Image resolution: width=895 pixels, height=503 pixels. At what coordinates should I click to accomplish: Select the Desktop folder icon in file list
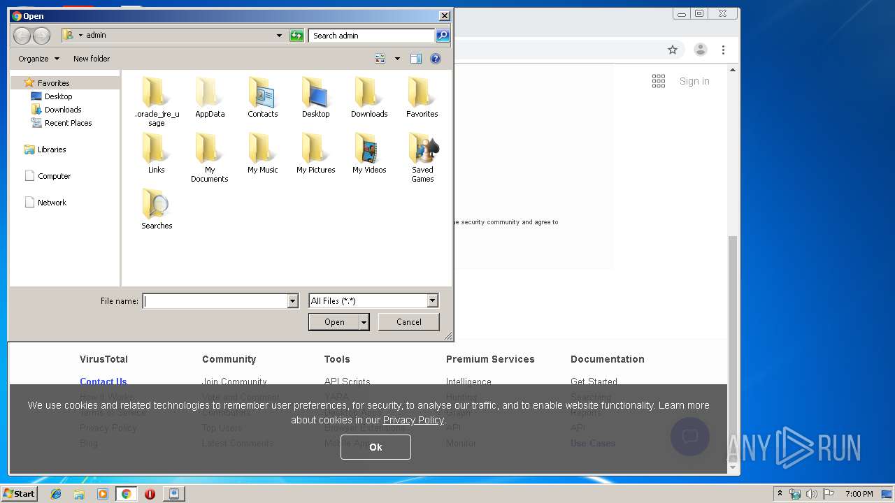point(316,93)
